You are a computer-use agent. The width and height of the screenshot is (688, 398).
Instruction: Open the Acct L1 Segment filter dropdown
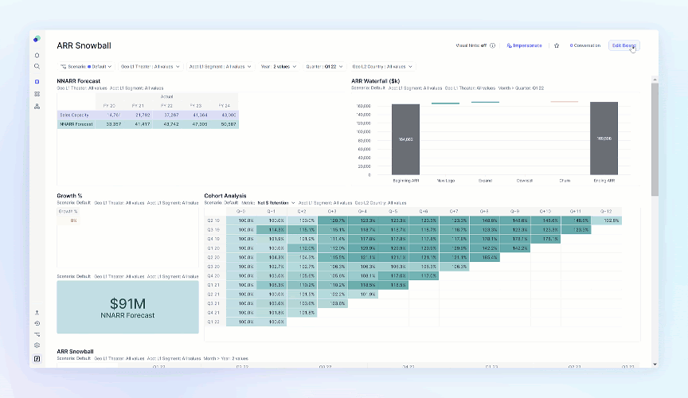221,67
